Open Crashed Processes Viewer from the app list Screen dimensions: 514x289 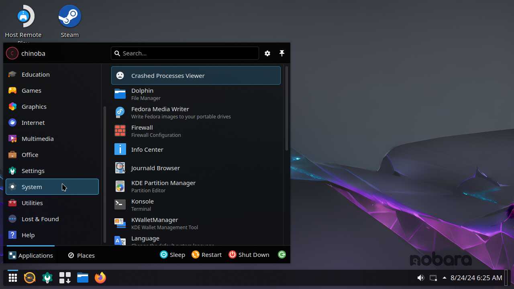pyautogui.click(x=196, y=75)
